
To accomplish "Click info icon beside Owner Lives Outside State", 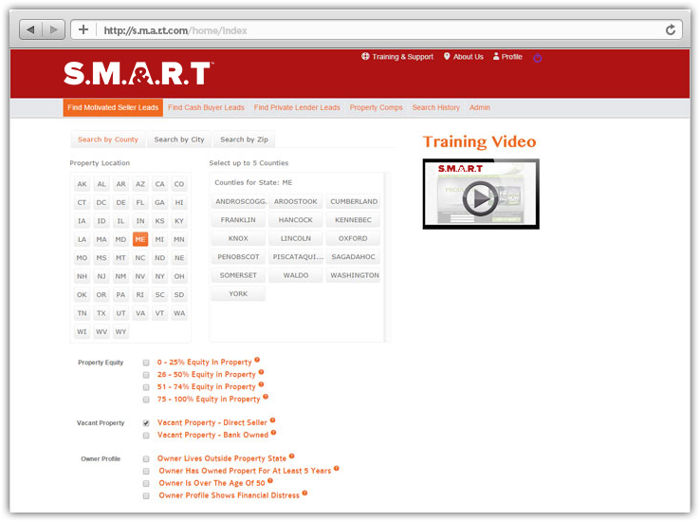I will coord(291,456).
